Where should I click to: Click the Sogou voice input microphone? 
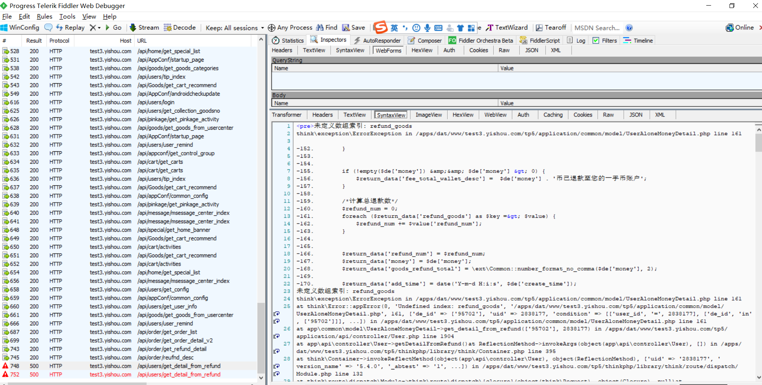click(427, 28)
